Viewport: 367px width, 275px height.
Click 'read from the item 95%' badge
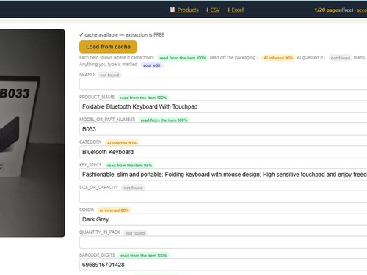click(x=129, y=165)
